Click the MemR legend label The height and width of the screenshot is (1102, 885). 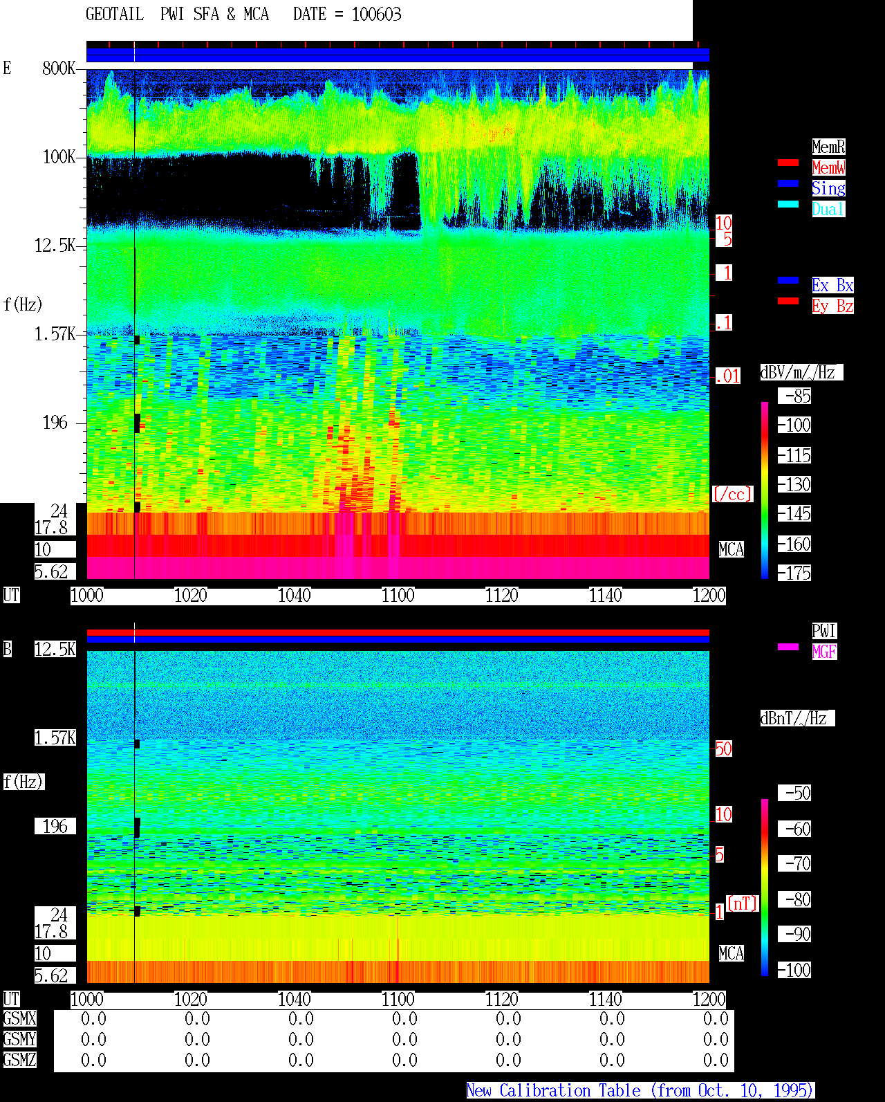click(x=828, y=147)
